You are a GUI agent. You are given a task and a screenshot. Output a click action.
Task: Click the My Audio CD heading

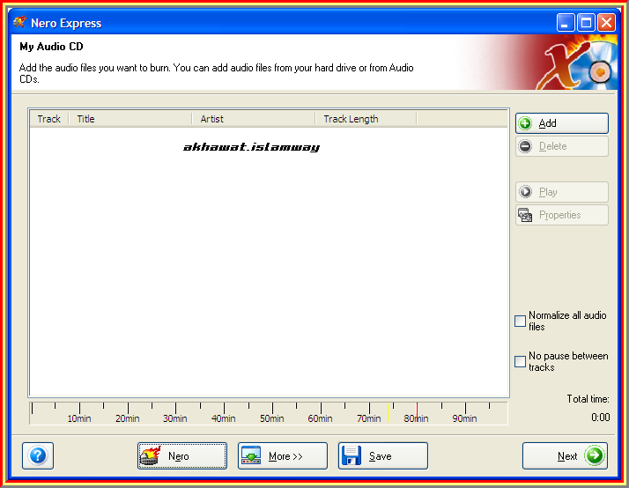click(x=51, y=47)
